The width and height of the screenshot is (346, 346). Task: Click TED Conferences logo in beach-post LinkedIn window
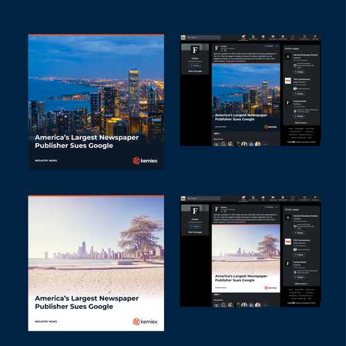pos(288,242)
